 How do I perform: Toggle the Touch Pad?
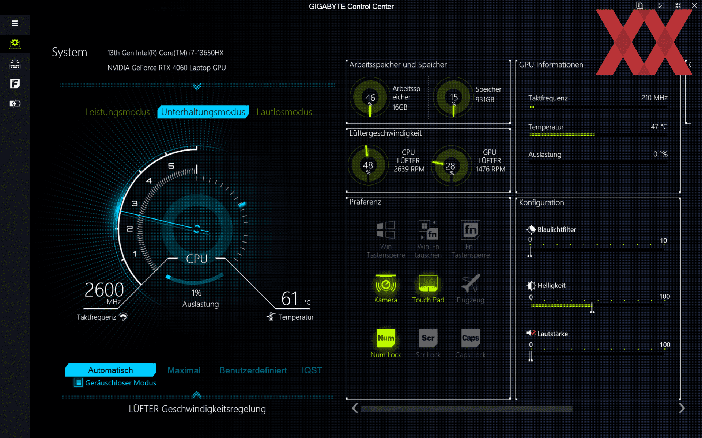click(428, 289)
